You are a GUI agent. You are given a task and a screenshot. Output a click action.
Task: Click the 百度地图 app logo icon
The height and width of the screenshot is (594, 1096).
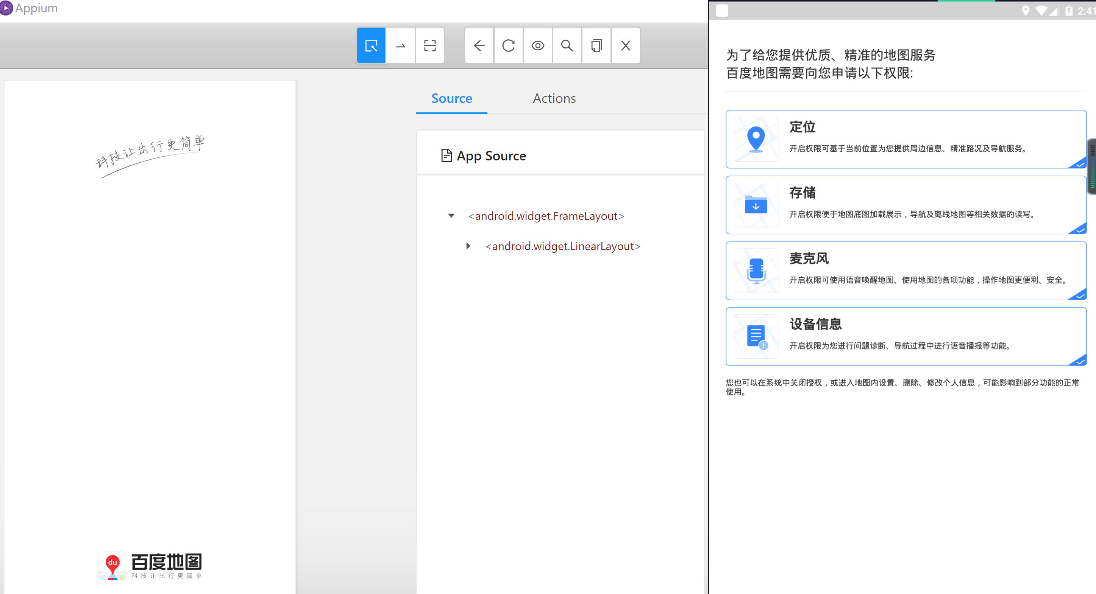coord(114,567)
